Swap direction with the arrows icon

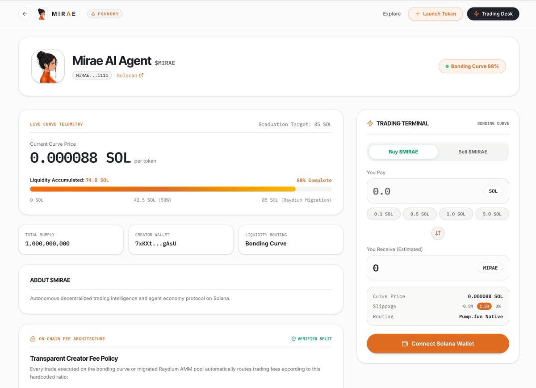click(x=438, y=233)
